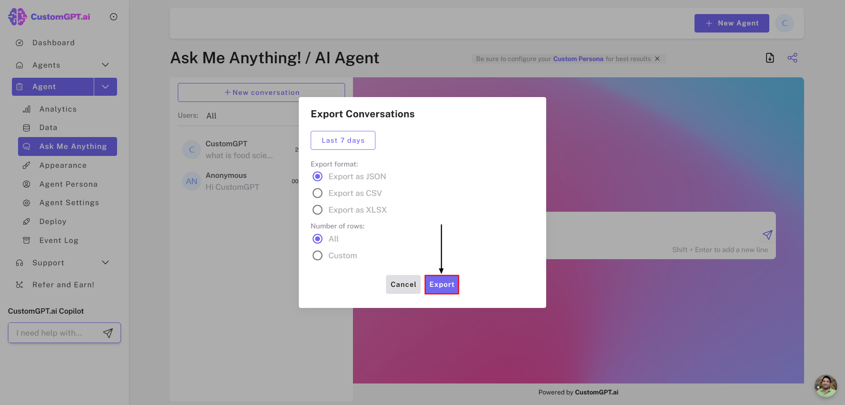Image resolution: width=845 pixels, height=405 pixels.
Task: Click the Agent Settings gear icon
Action: click(x=26, y=202)
